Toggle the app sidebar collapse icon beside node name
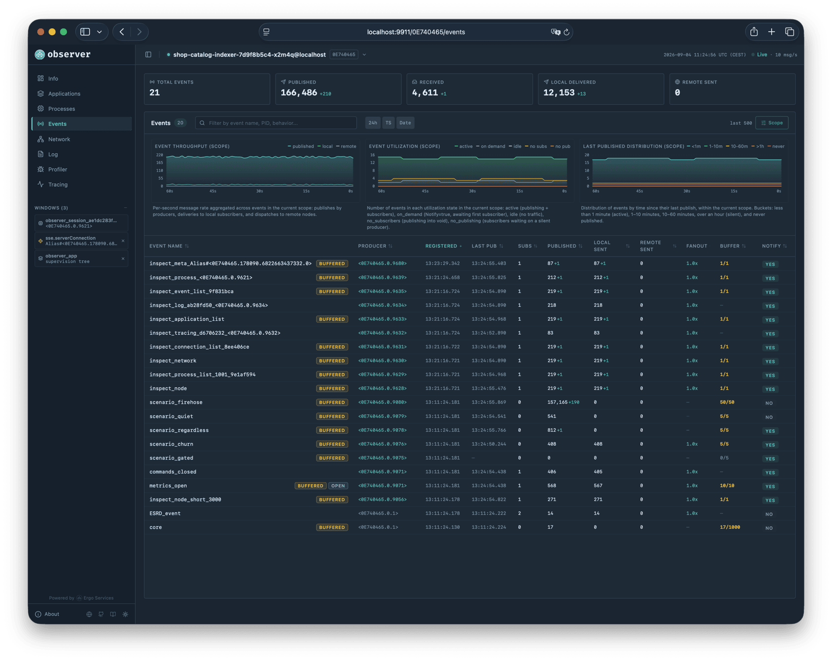832x661 pixels. click(x=148, y=54)
